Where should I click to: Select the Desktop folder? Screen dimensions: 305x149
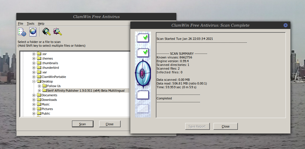tap(47, 81)
